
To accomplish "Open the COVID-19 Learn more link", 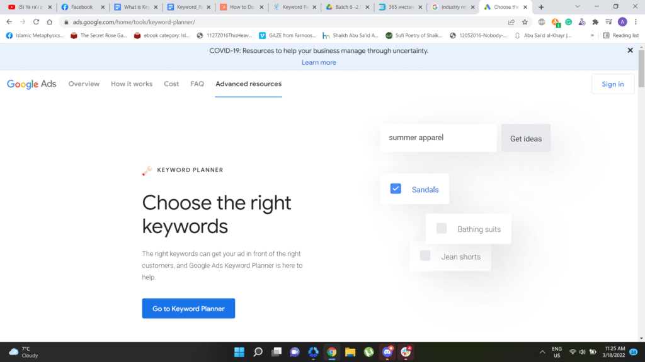I will pos(319,62).
